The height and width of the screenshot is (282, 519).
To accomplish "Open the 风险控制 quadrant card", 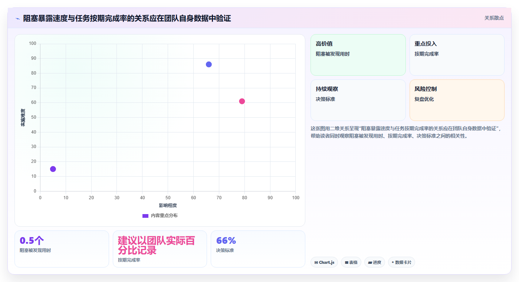I will click(x=457, y=100).
